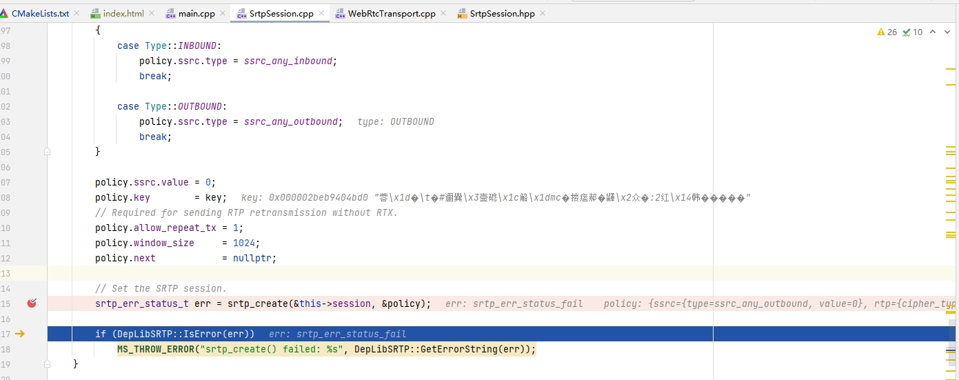The image size is (959, 380).
Task: Switch to the SrtpSession.hpp header tab
Action: 502,13
